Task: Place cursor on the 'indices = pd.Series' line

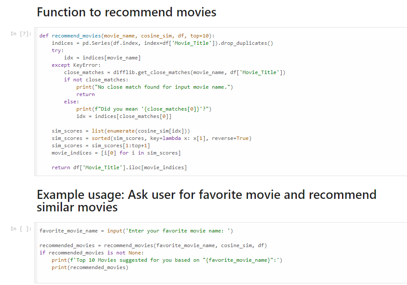Action: [162, 43]
